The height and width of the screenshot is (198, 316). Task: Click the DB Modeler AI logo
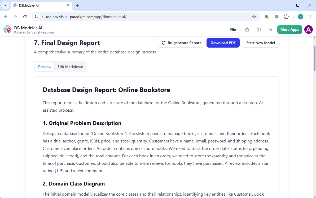pyautogui.click(x=7, y=29)
